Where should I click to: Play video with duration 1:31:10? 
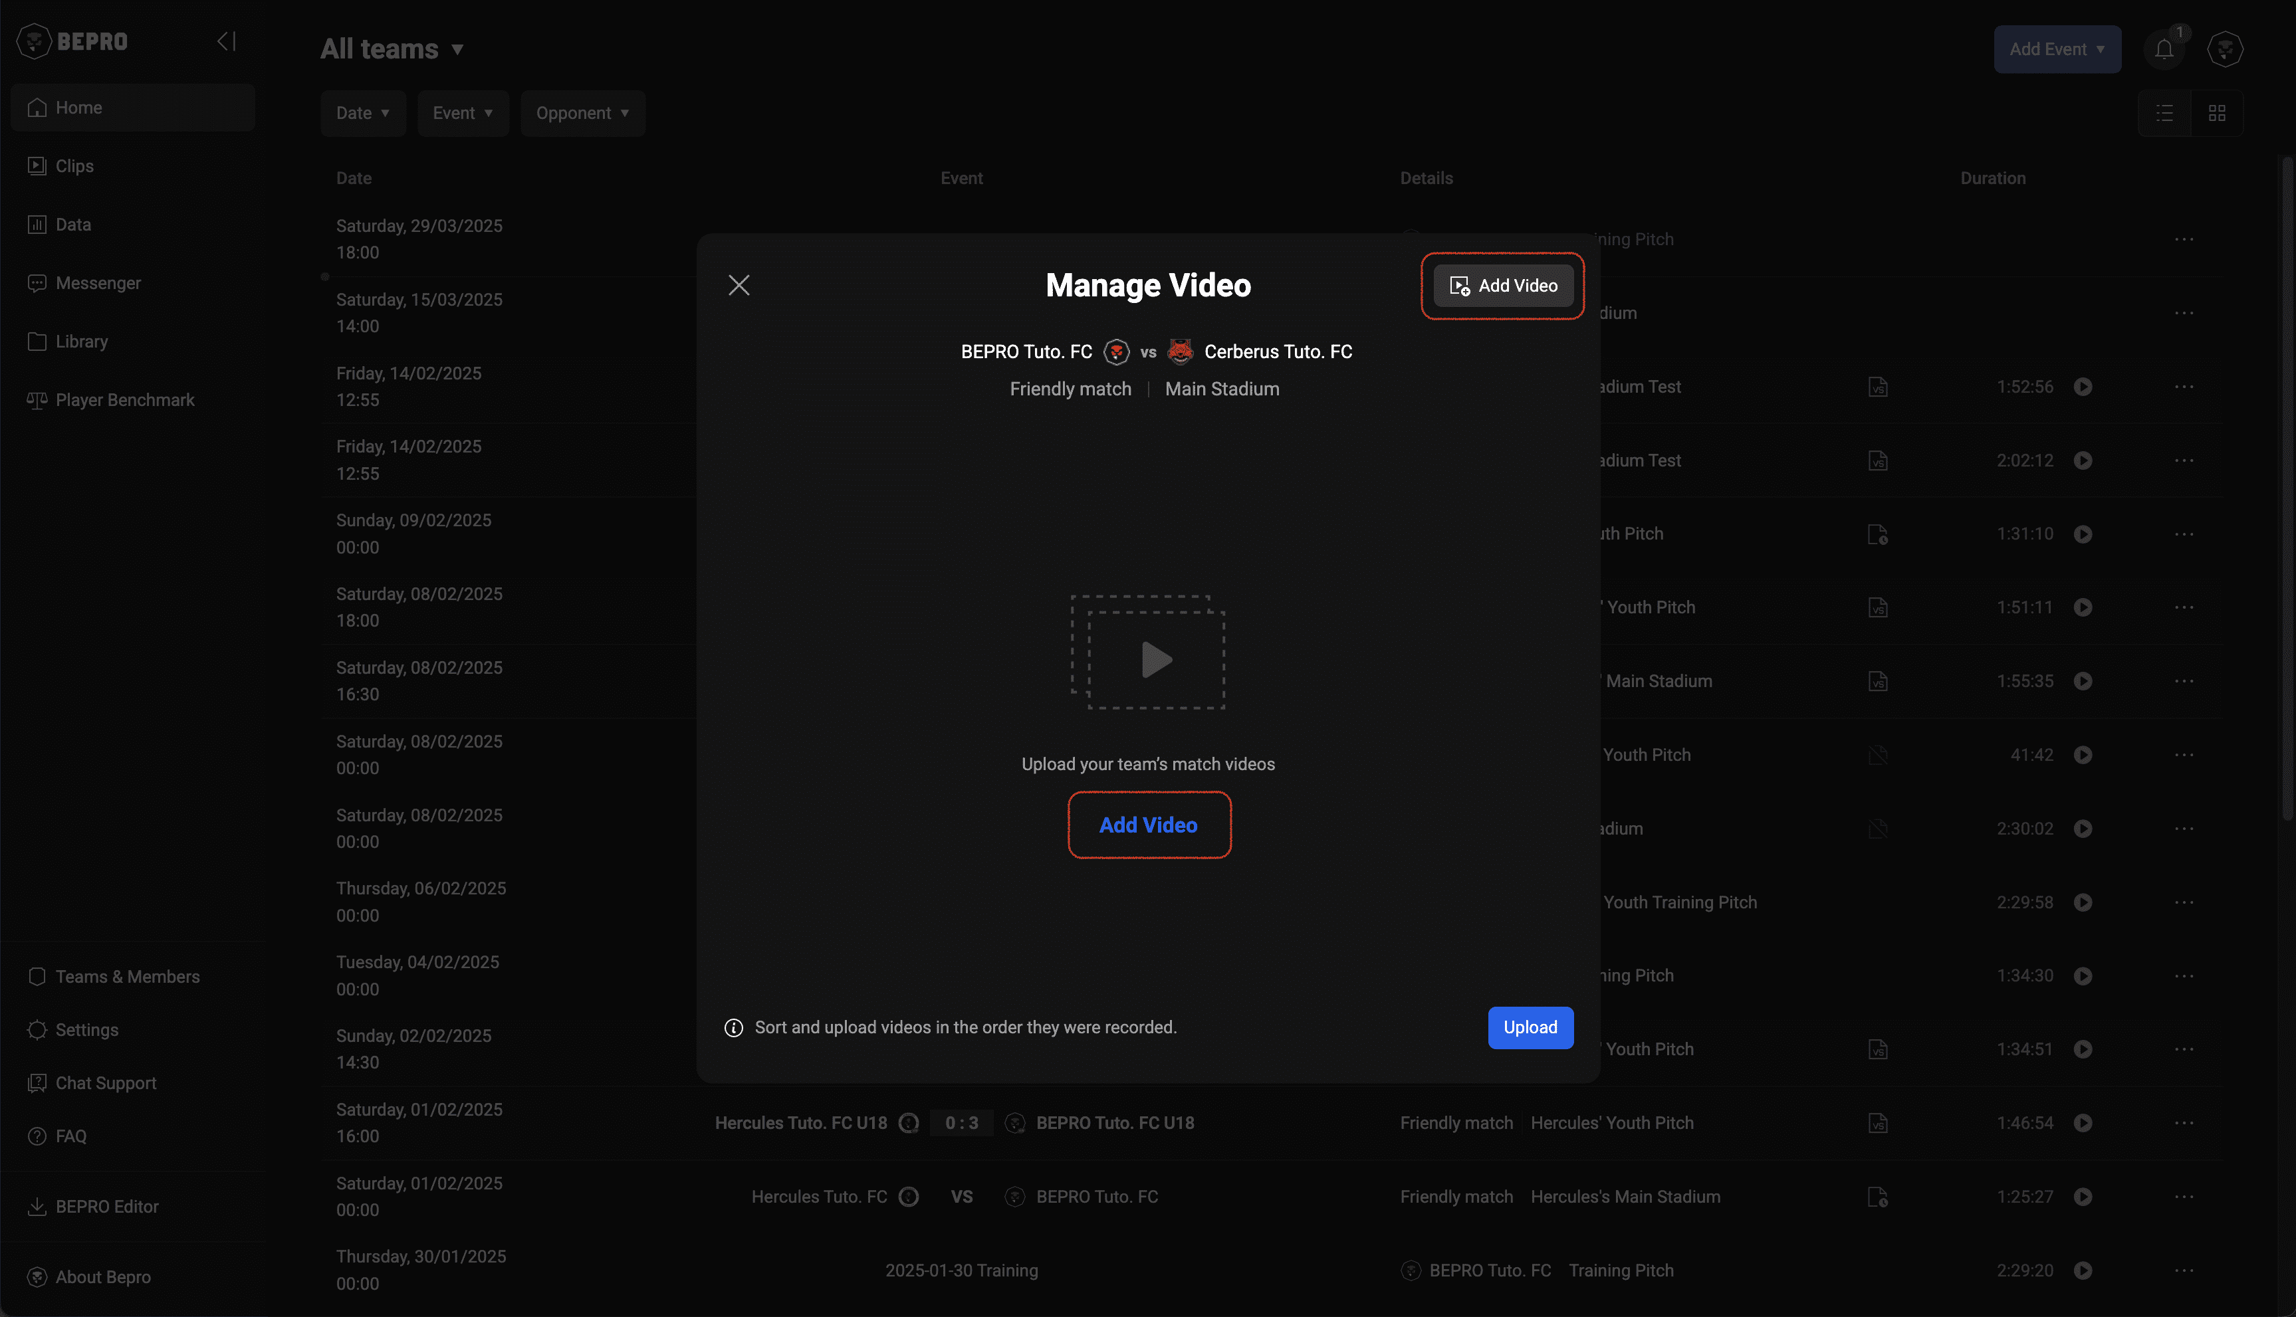click(x=2083, y=535)
